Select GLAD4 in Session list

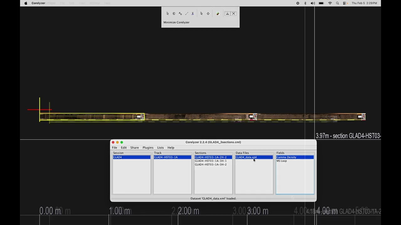pyautogui.click(x=132, y=157)
